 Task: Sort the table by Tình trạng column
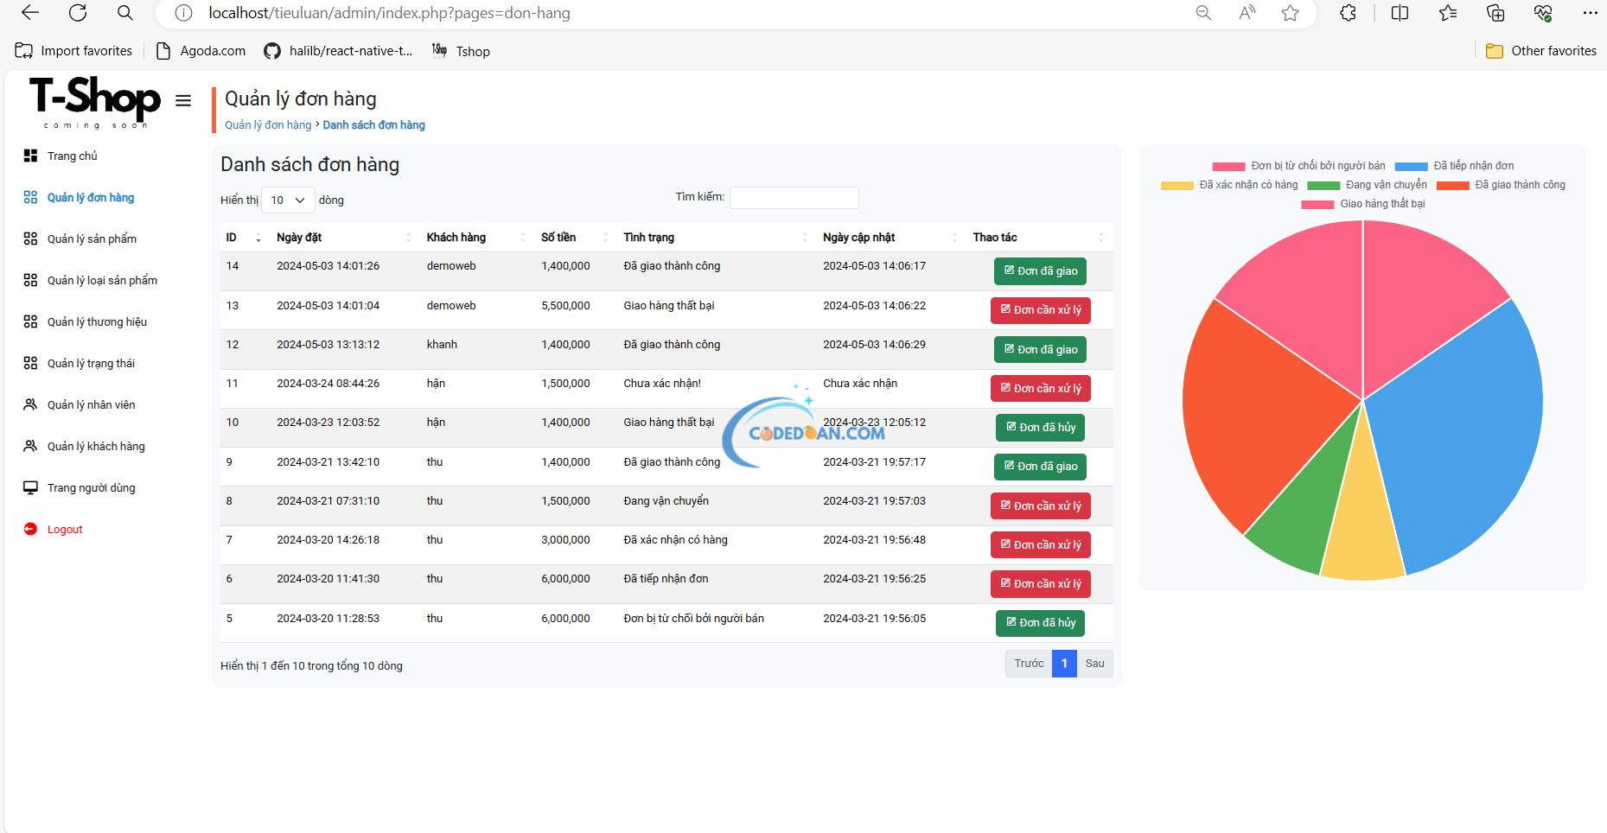click(716, 237)
